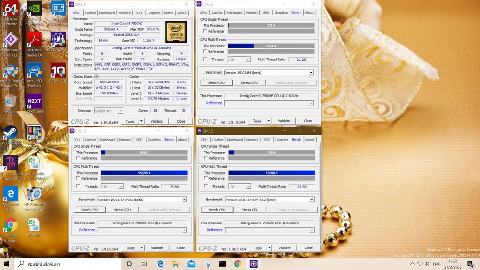Open CPUID CPU-Z desktop shortcut
This screenshot has width=480, height=270.
[58, 42]
